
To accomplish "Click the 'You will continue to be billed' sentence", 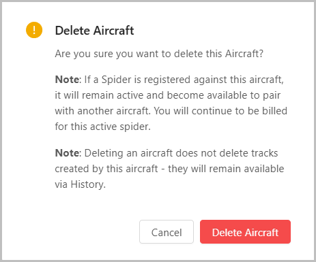I will (x=220, y=111).
